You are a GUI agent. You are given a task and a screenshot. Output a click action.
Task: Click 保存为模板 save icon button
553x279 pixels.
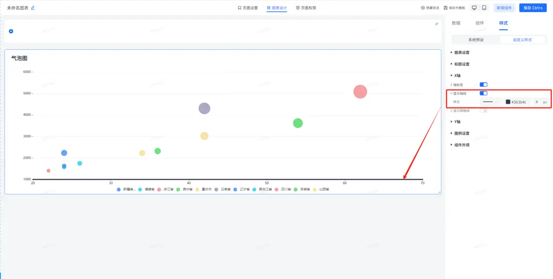click(x=454, y=8)
